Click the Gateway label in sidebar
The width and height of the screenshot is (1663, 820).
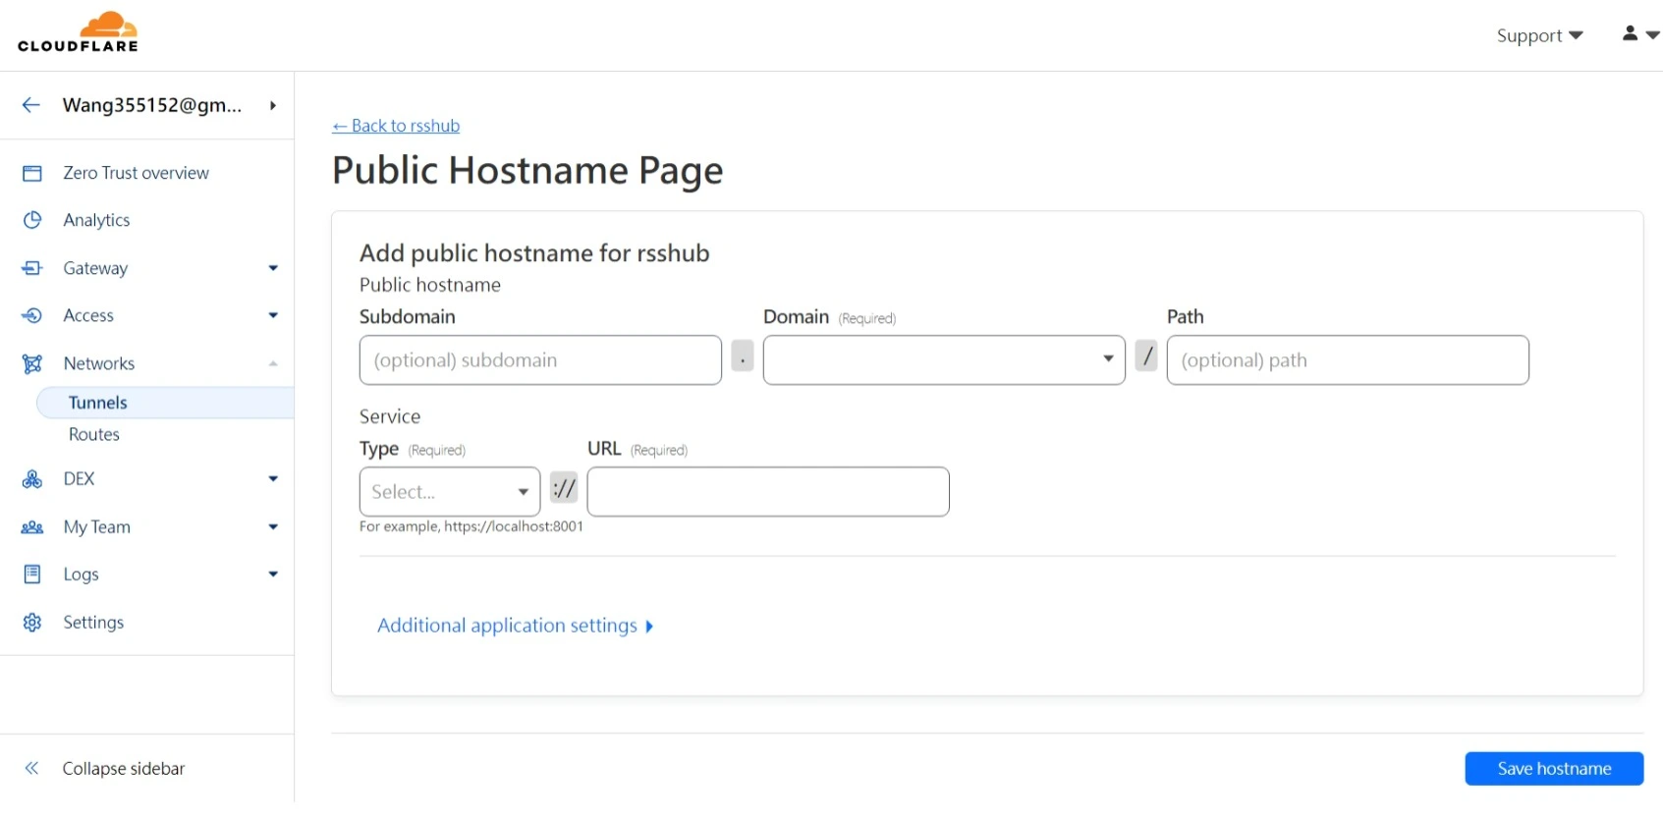click(95, 268)
